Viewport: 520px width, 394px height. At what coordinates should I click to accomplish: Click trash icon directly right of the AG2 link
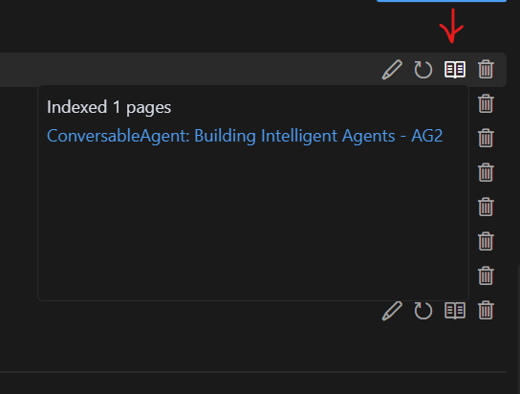pos(486,138)
